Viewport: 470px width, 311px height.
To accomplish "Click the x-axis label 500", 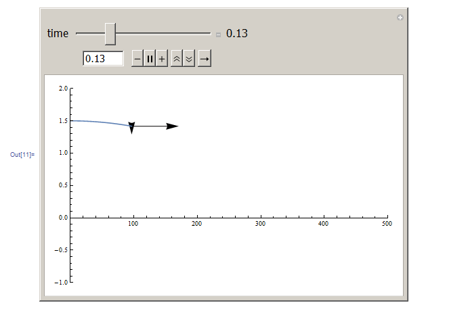I will point(387,224).
